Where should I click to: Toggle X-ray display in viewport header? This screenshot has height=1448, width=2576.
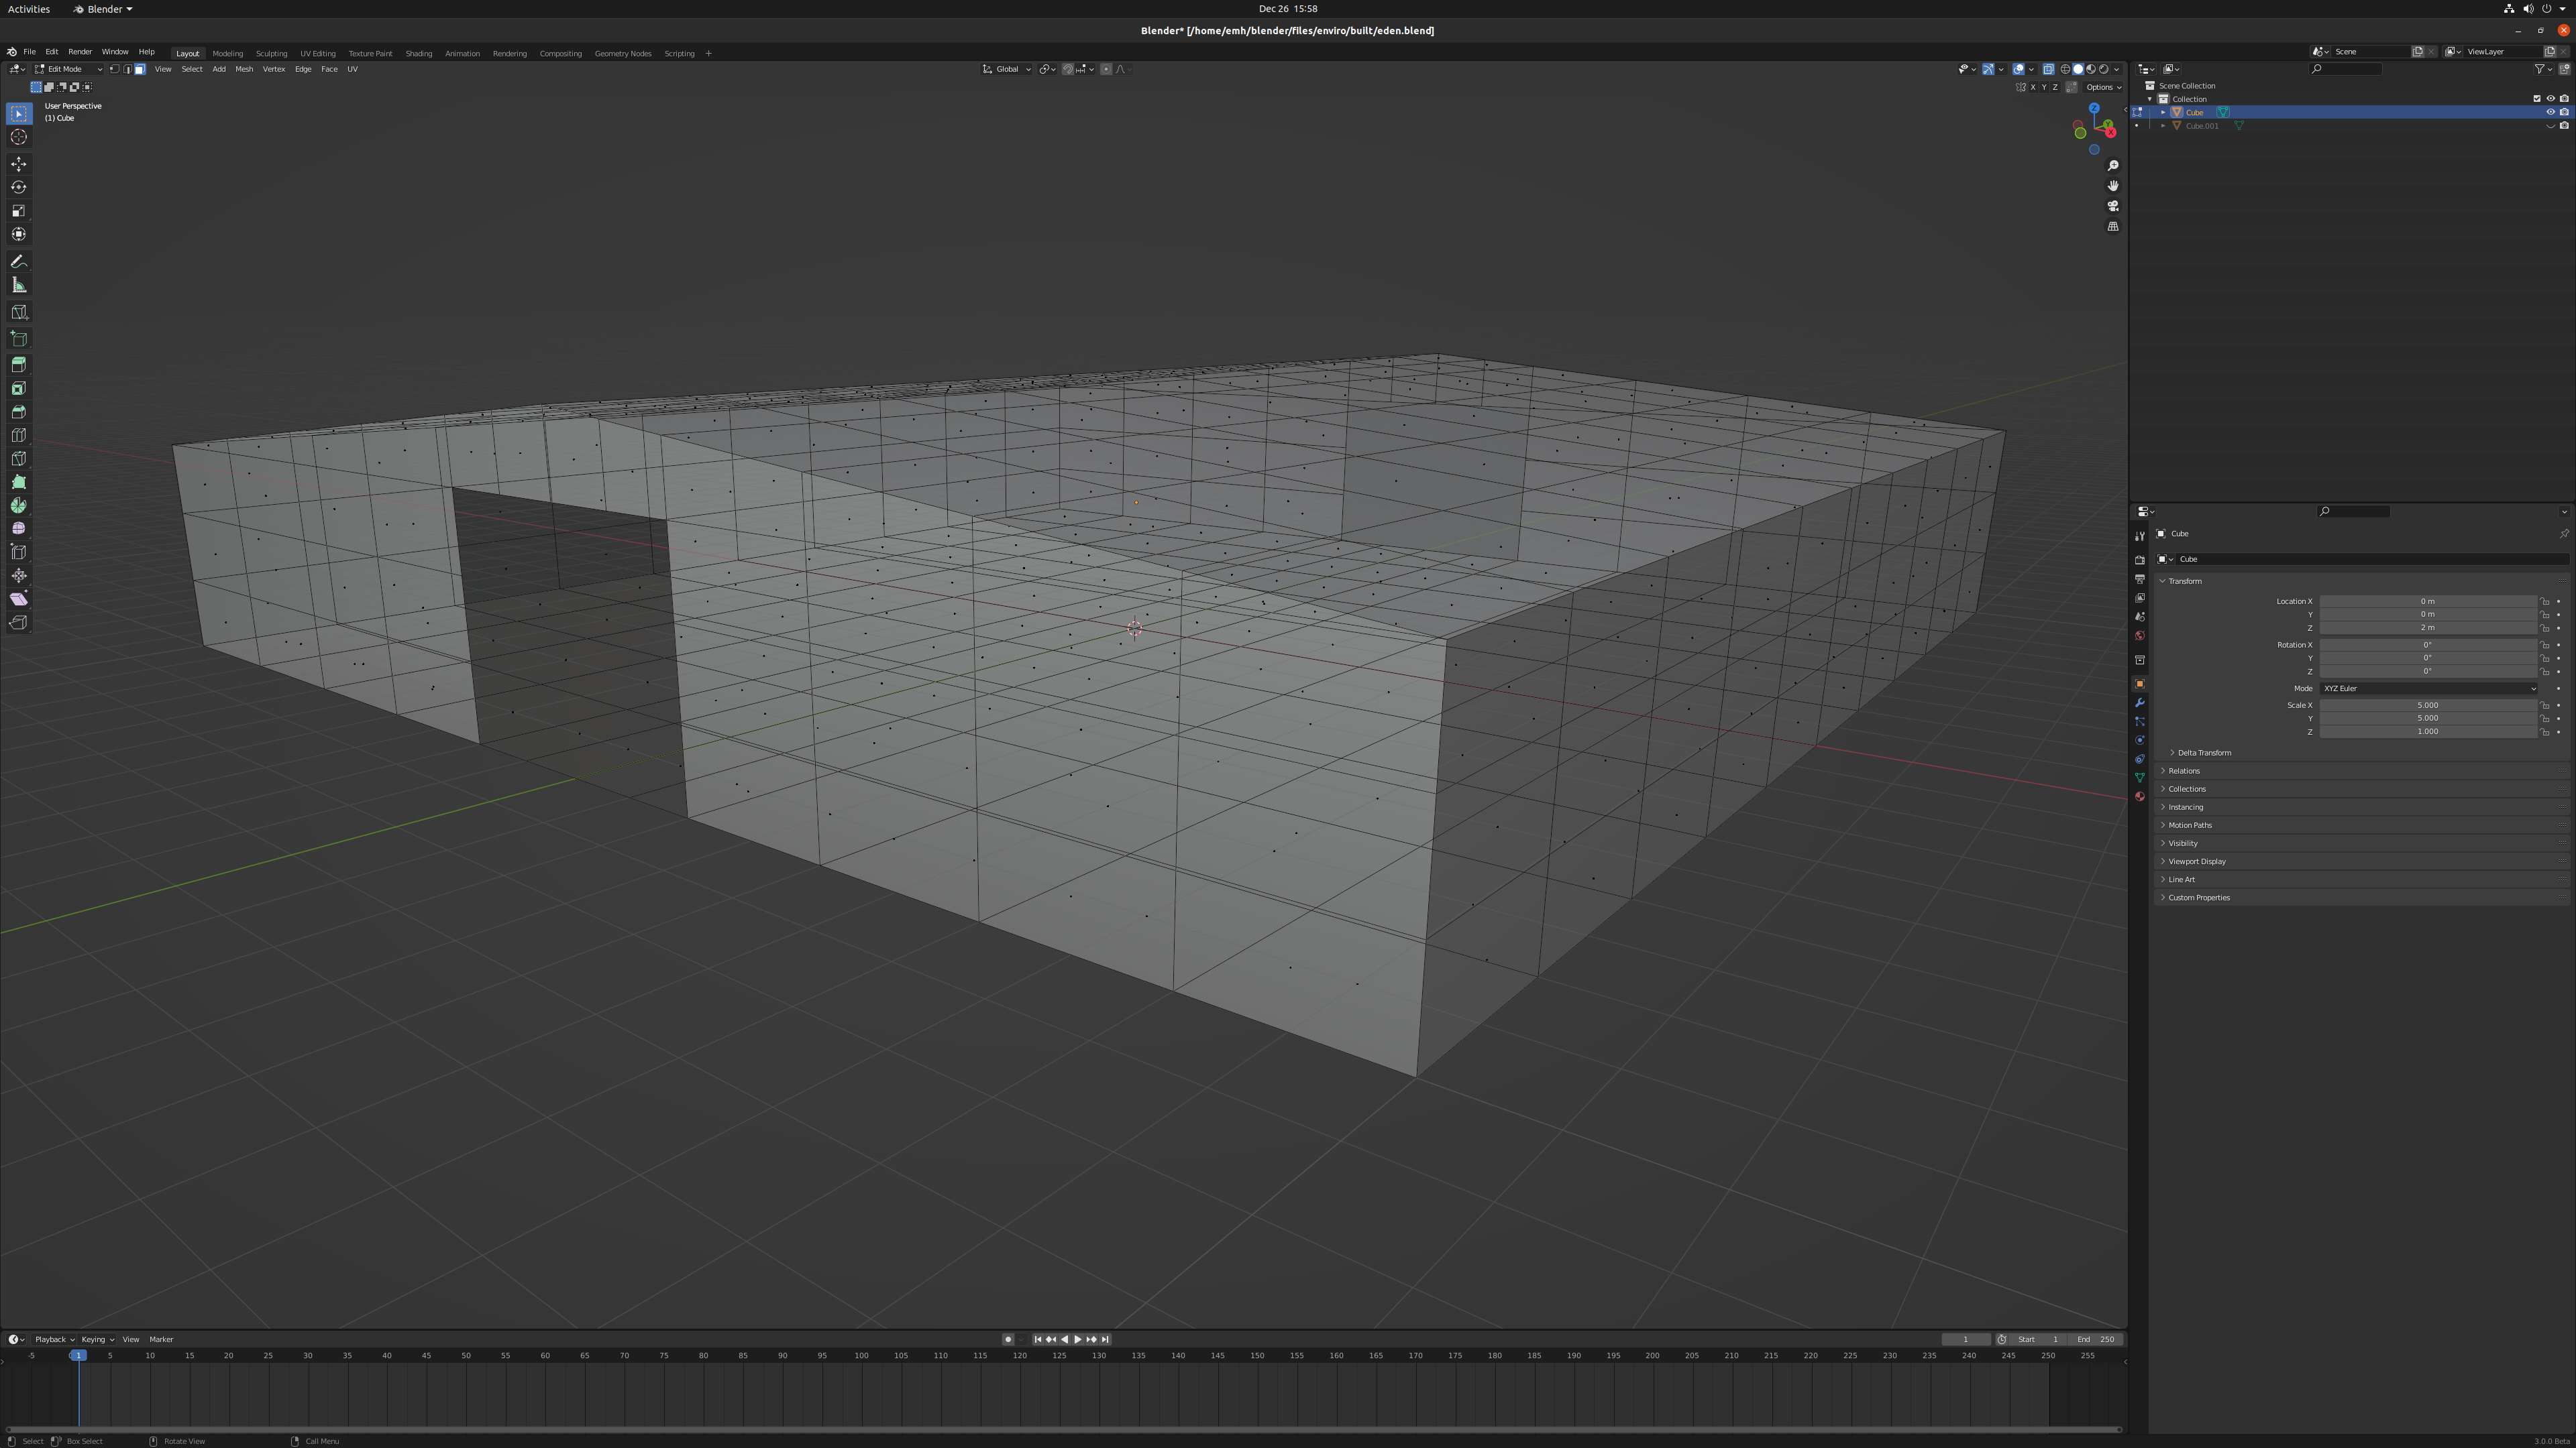(2048, 69)
